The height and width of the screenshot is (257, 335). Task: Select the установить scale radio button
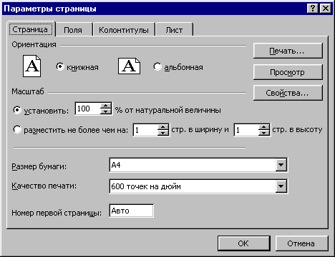coord(17,110)
